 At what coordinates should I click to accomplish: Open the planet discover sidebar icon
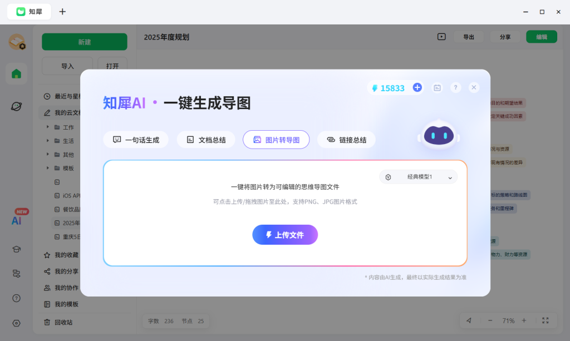coord(16,106)
